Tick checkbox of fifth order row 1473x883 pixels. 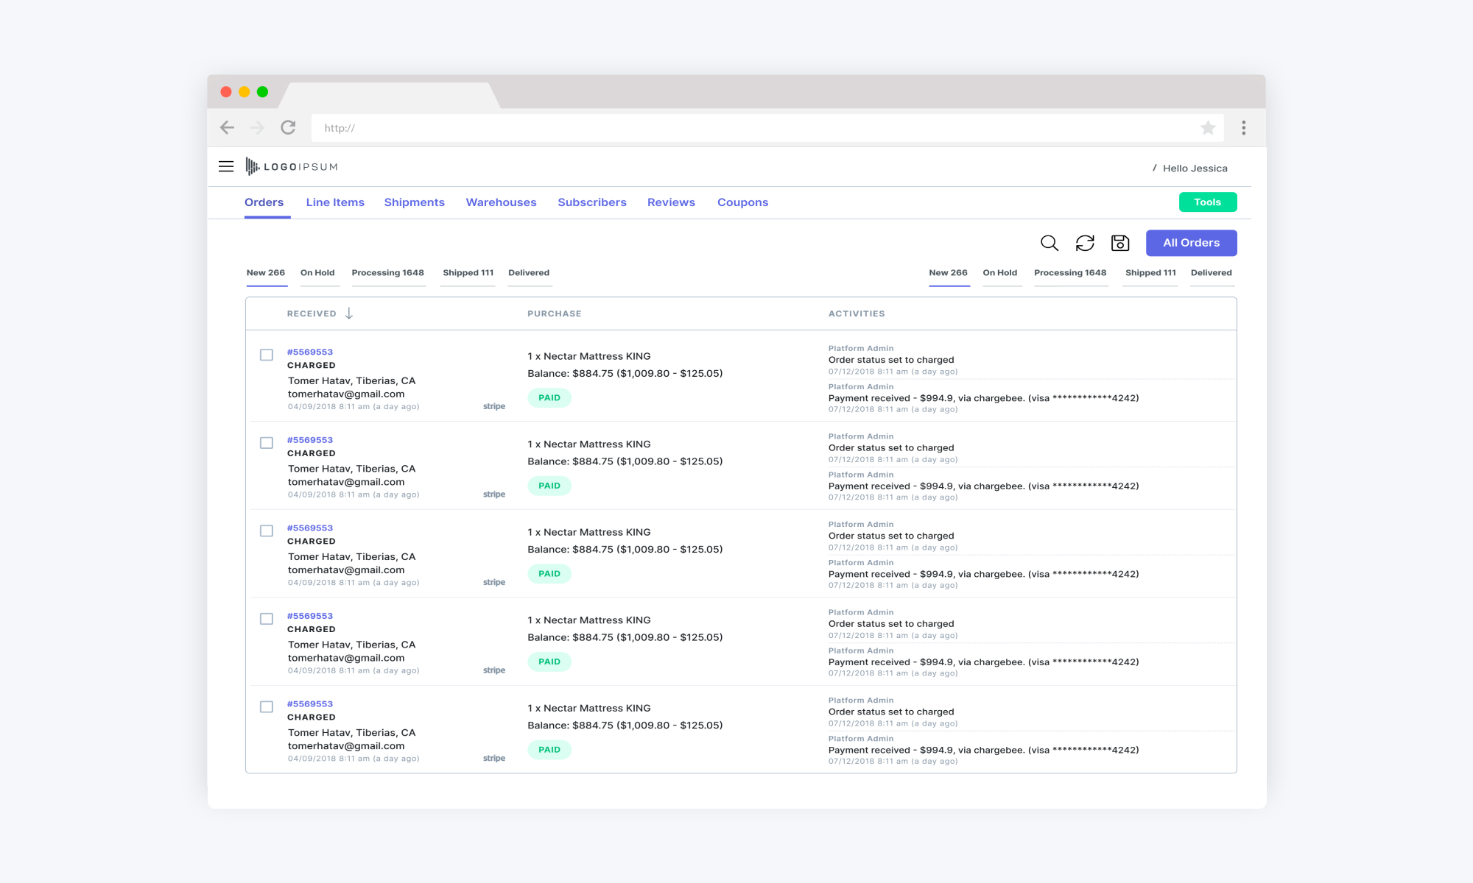click(x=267, y=706)
